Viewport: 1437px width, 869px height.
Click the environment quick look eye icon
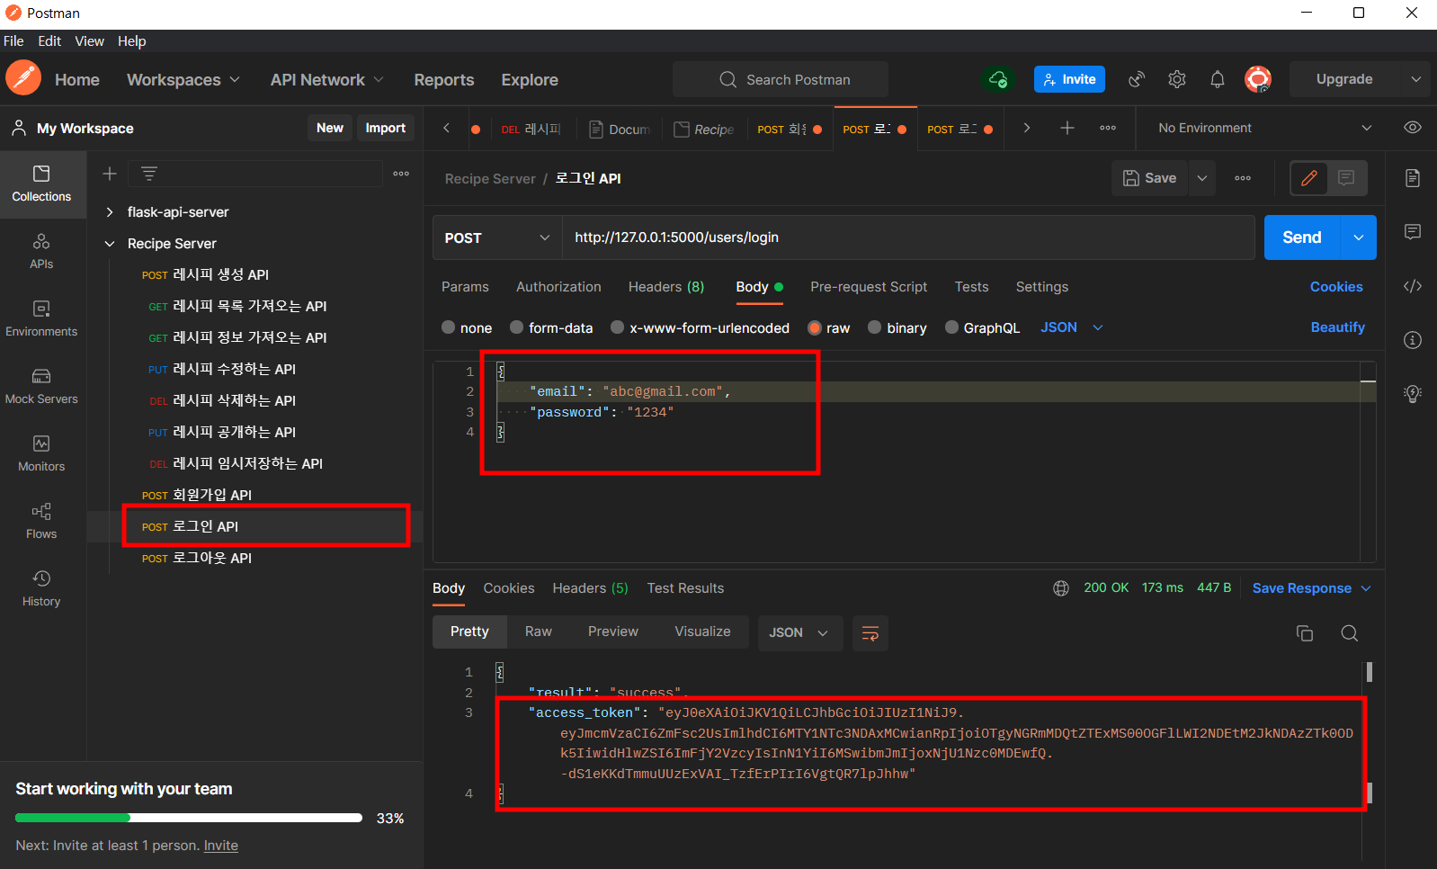pyautogui.click(x=1413, y=128)
